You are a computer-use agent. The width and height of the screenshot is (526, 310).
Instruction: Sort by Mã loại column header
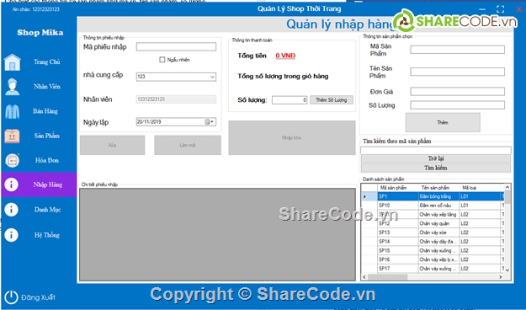tap(480, 188)
